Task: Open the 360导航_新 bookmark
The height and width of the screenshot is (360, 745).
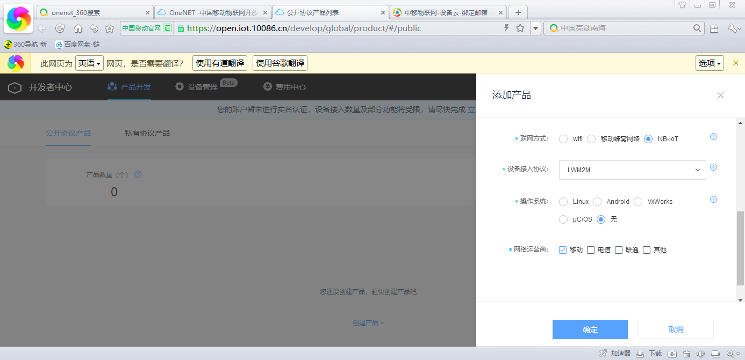Action: pyautogui.click(x=25, y=45)
